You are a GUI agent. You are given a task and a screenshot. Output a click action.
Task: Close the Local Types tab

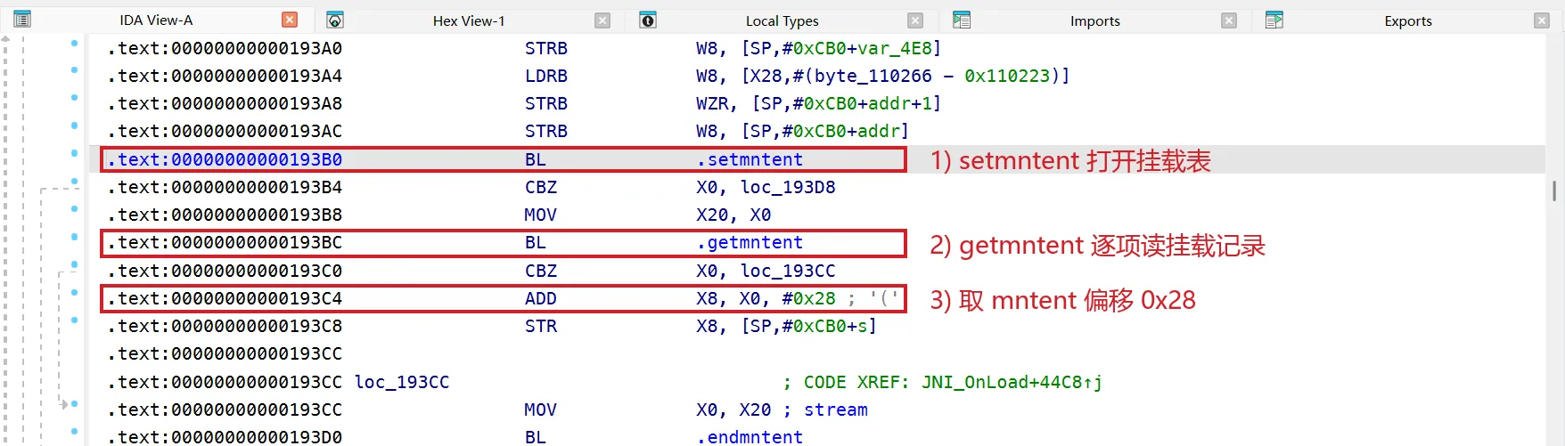[915, 20]
